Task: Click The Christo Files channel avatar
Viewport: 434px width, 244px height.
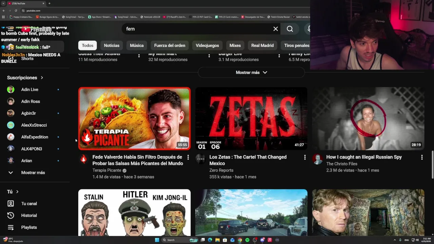Action: pos(317,159)
